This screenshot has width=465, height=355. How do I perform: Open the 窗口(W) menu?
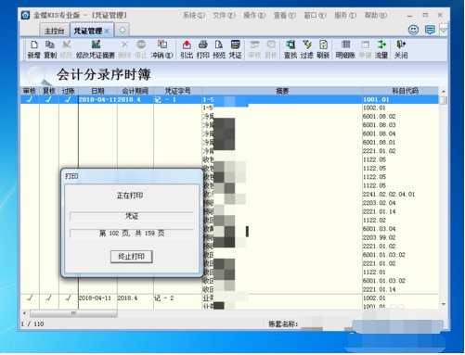coord(315,15)
